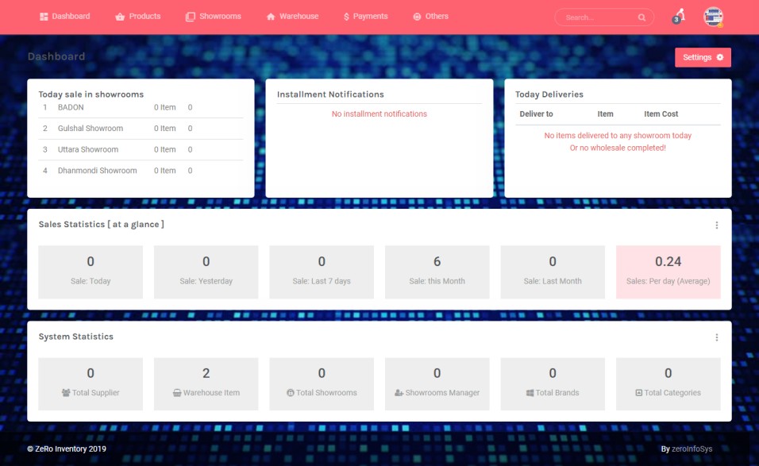Focus the Search input field
The height and width of the screenshot is (466, 759).
point(597,17)
